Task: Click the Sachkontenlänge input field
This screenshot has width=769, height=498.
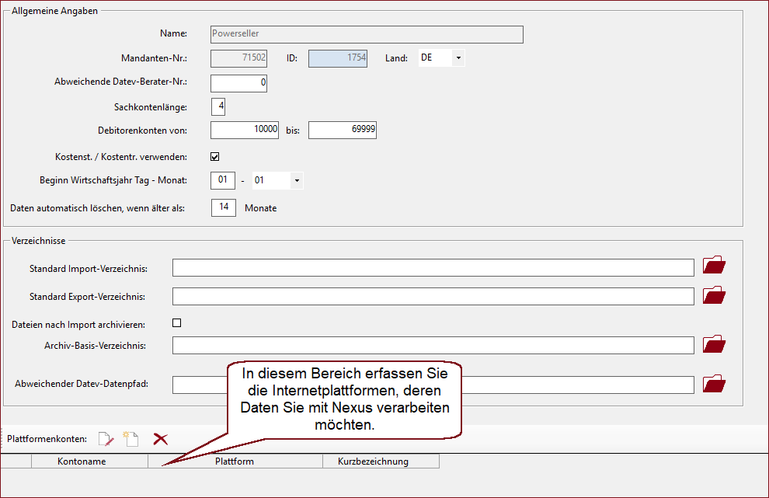Action: pos(218,106)
